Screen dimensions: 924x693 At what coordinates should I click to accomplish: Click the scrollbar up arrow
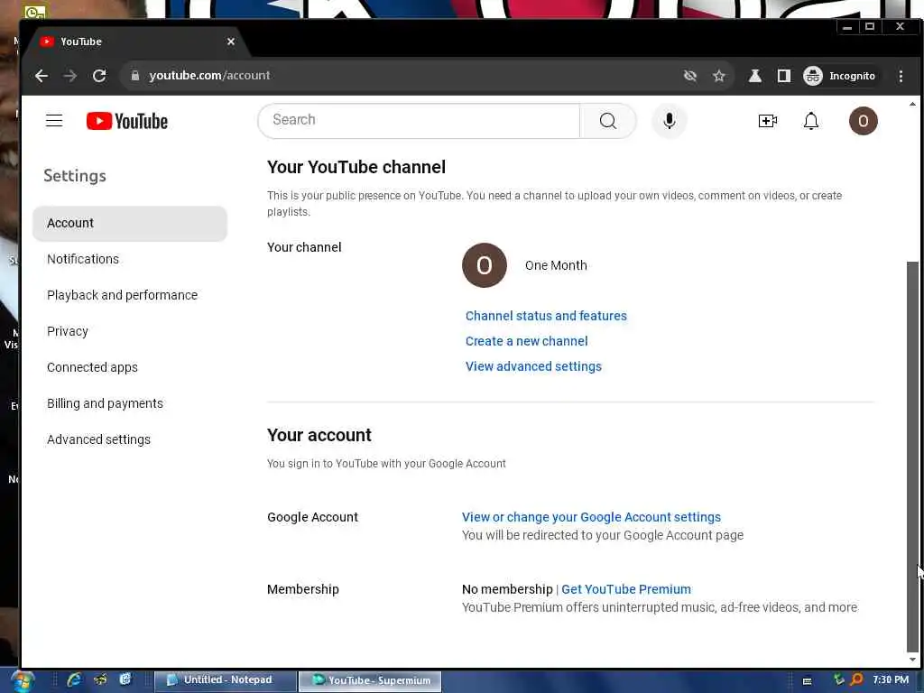point(912,104)
